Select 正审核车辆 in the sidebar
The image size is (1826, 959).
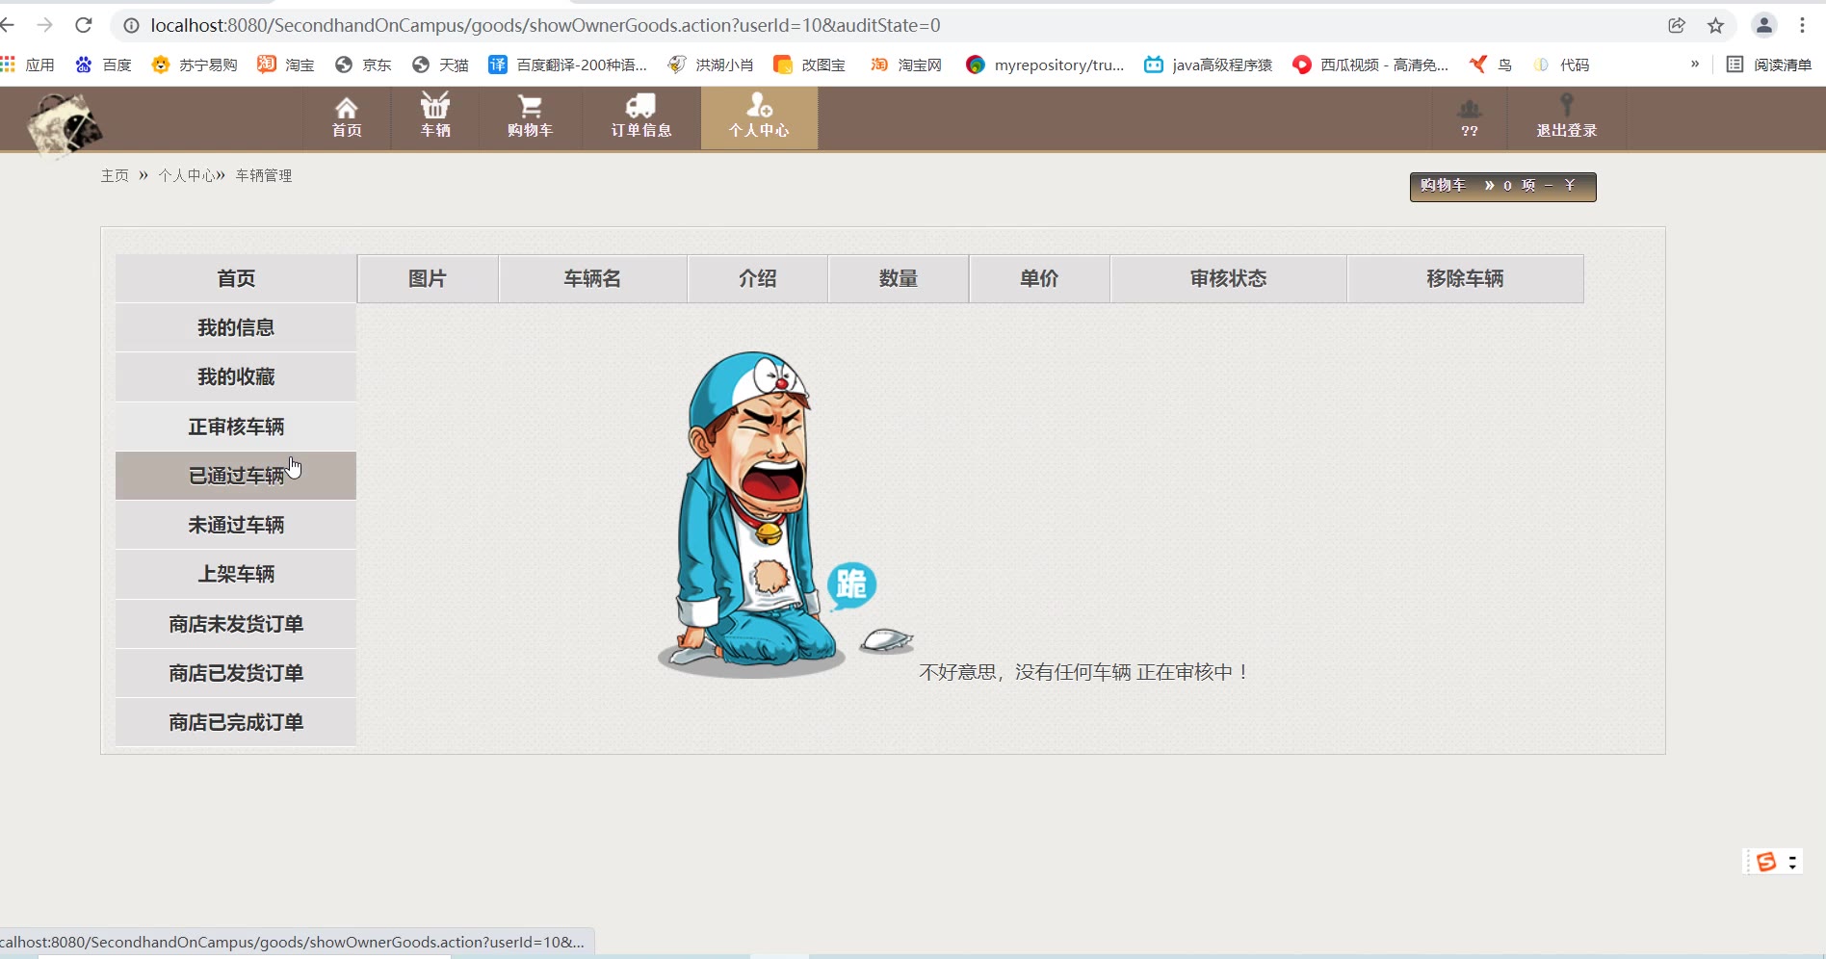pos(236,427)
